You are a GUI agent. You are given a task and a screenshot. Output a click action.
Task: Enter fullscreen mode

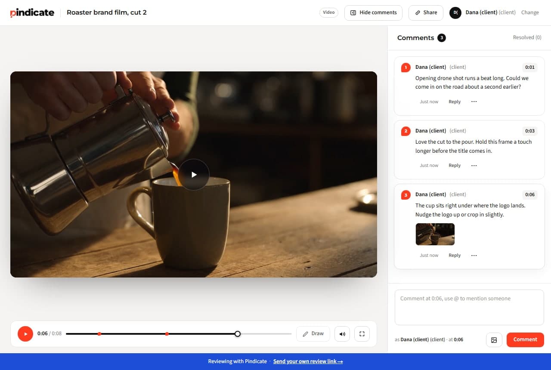362,334
